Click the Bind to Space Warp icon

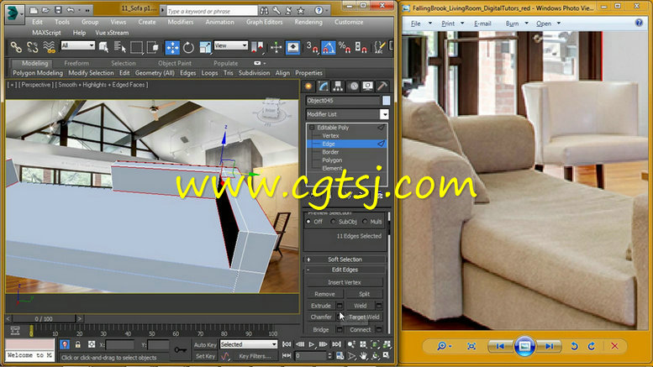[x=49, y=47]
